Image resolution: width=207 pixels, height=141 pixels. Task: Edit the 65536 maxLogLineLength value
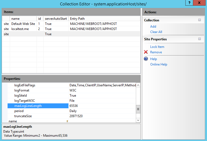pyautogui.click(x=102, y=106)
